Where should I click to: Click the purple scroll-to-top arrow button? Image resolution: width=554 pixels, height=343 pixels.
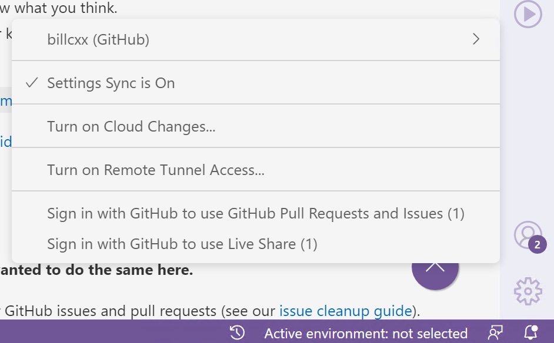tap(435, 273)
